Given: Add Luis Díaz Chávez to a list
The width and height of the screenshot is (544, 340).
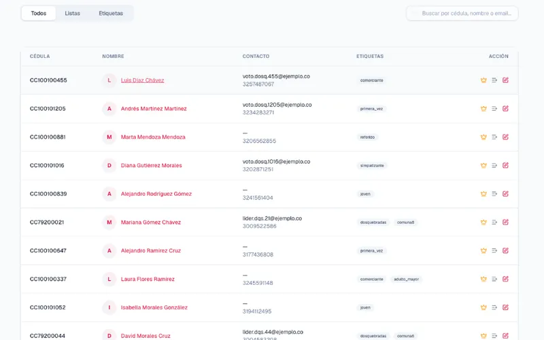Looking at the screenshot, I should (494, 80).
